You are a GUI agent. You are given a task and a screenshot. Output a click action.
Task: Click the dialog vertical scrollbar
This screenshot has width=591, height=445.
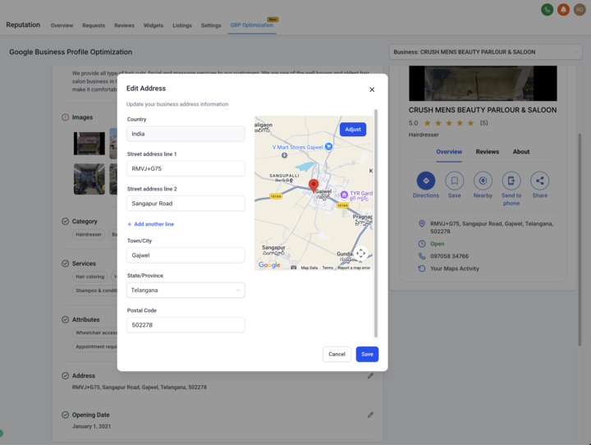[x=375, y=223]
